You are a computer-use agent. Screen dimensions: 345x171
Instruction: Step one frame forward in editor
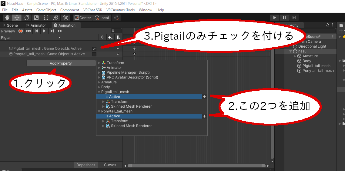[x=294, y=18]
